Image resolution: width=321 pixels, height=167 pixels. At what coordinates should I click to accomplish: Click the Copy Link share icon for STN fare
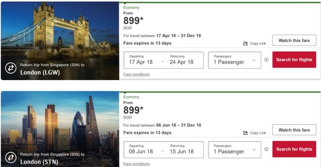click(245, 133)
